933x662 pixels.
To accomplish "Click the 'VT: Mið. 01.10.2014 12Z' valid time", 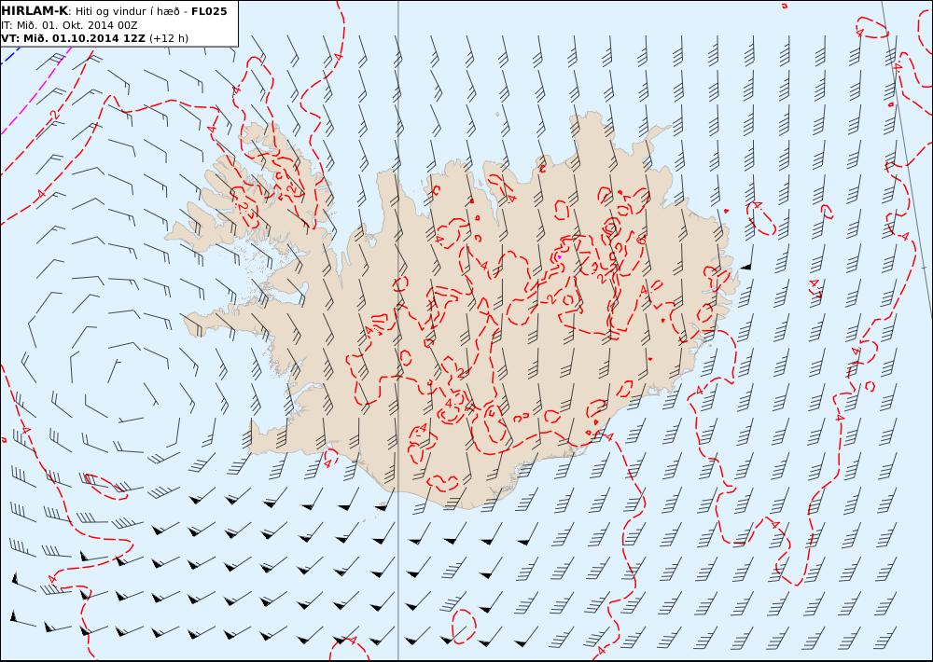I will pyautogui.click(x=73, y=38).
